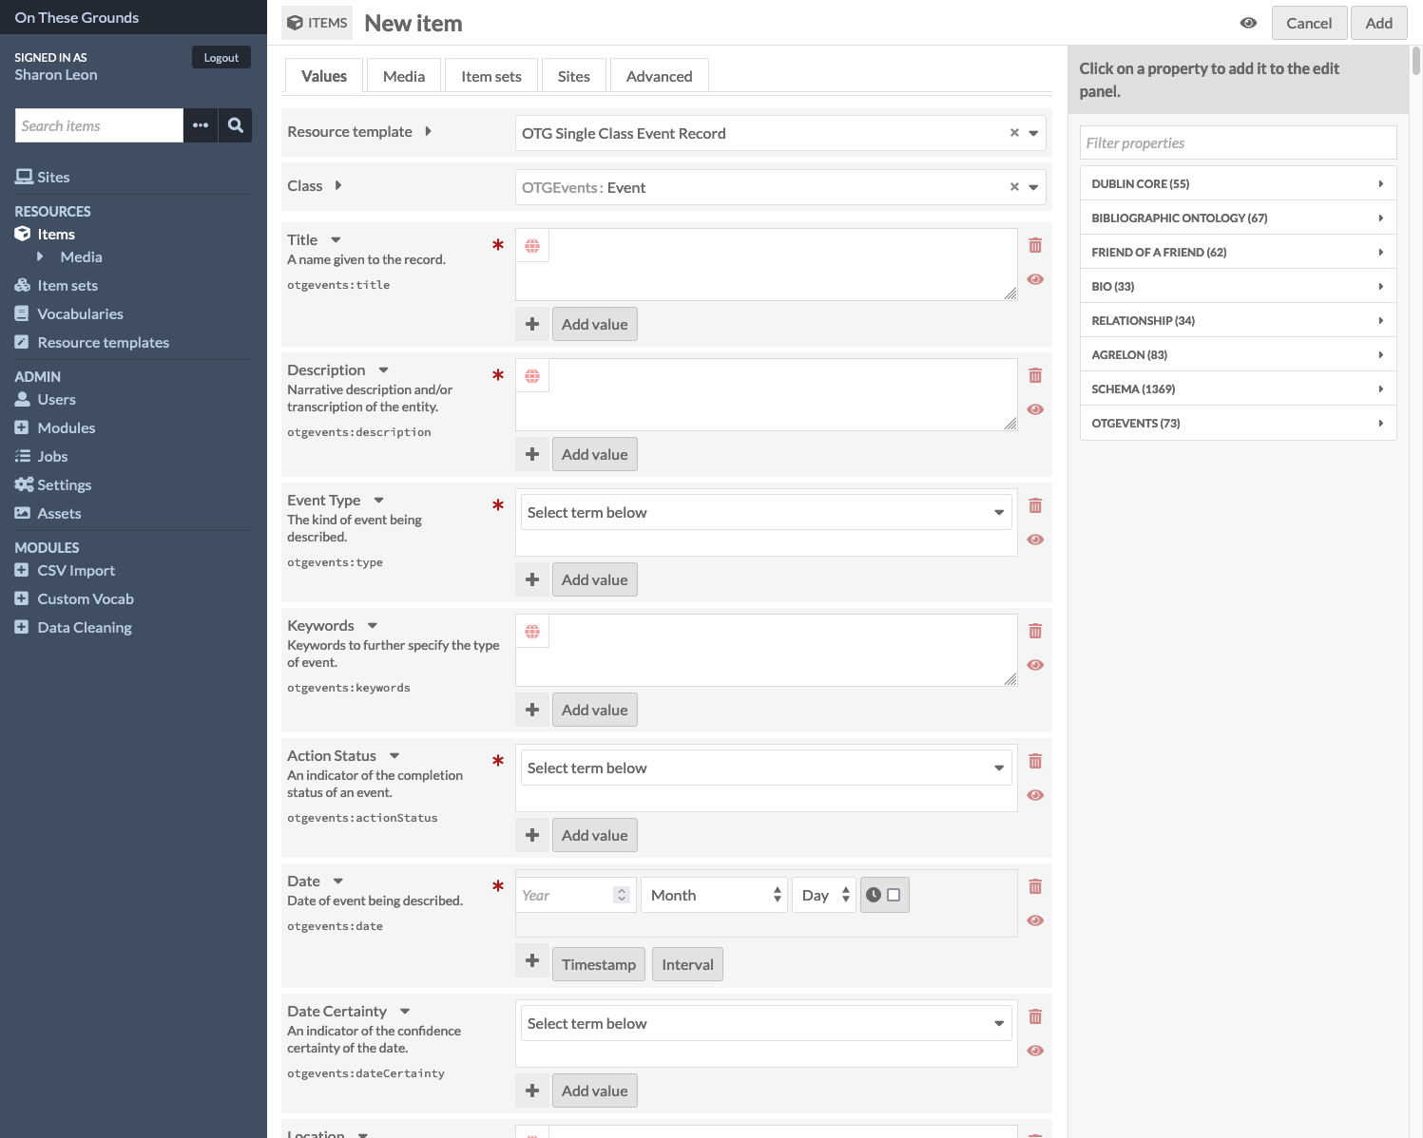Screen dimensions: 1423x1138
Task: Toggle Date value visibility eye
Action: pyautogui.click(x=1035, y=920)
